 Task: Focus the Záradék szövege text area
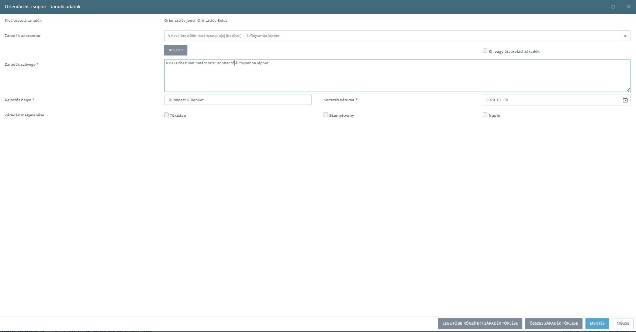tap(397, 76)
